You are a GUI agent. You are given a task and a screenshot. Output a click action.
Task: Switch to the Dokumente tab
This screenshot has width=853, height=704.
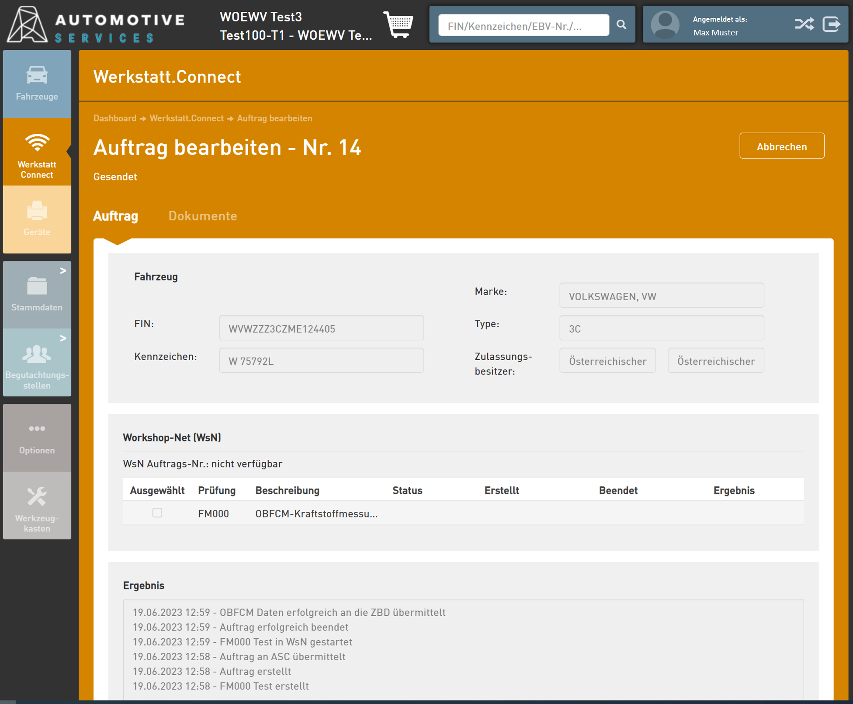[202, 216]
